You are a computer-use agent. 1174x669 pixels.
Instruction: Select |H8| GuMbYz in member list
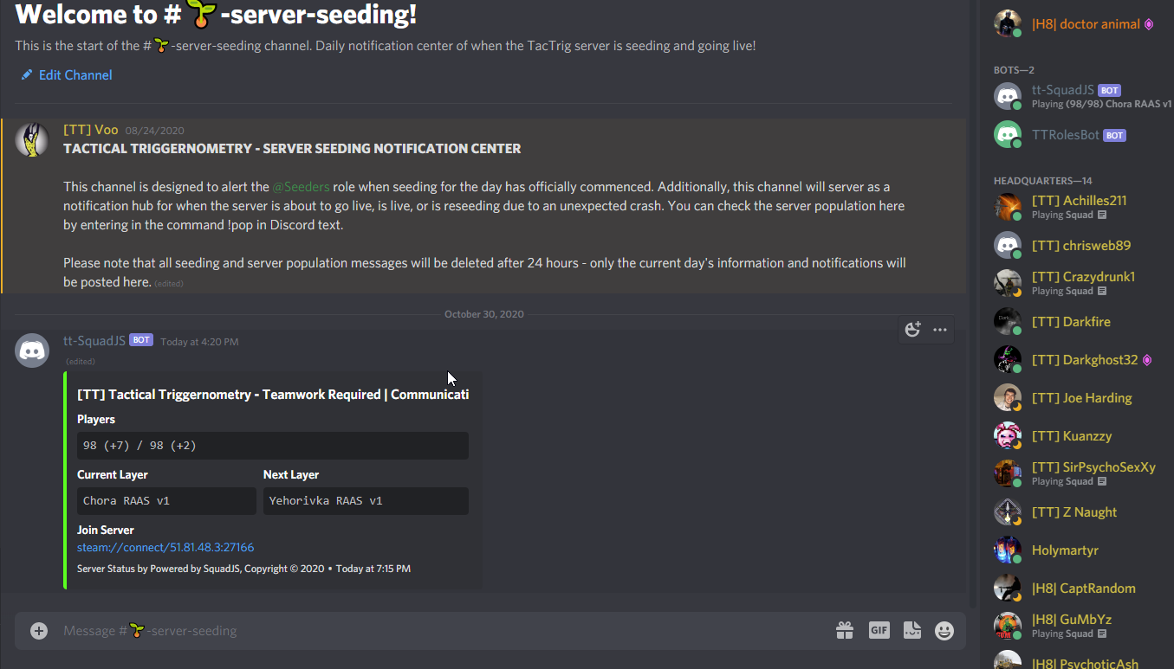1080,625
